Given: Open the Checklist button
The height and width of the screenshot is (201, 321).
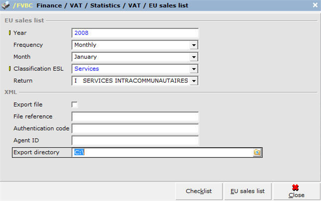Looking at the screenshot, I should [x=199, y=191].
